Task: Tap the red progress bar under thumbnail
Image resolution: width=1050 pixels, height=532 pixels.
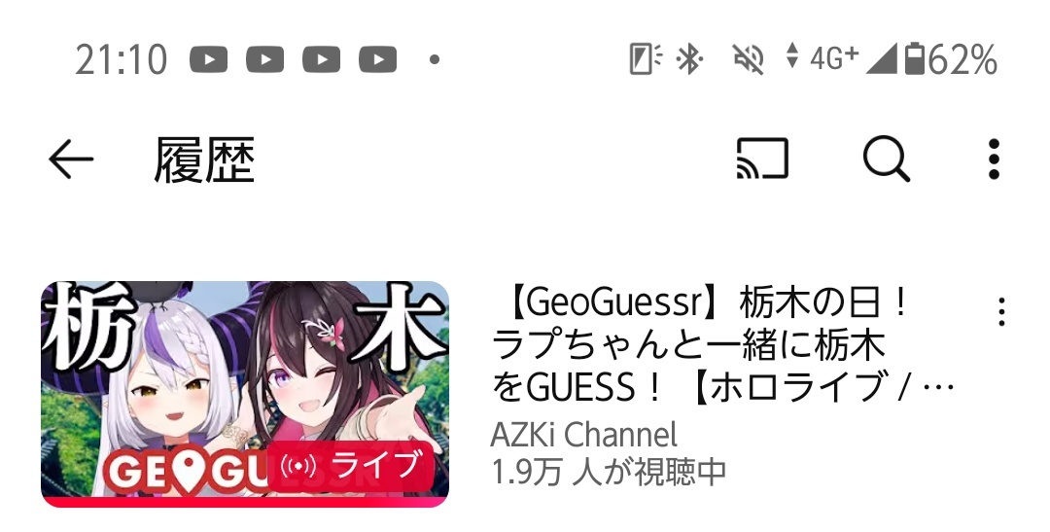Action: pos(245,503)
